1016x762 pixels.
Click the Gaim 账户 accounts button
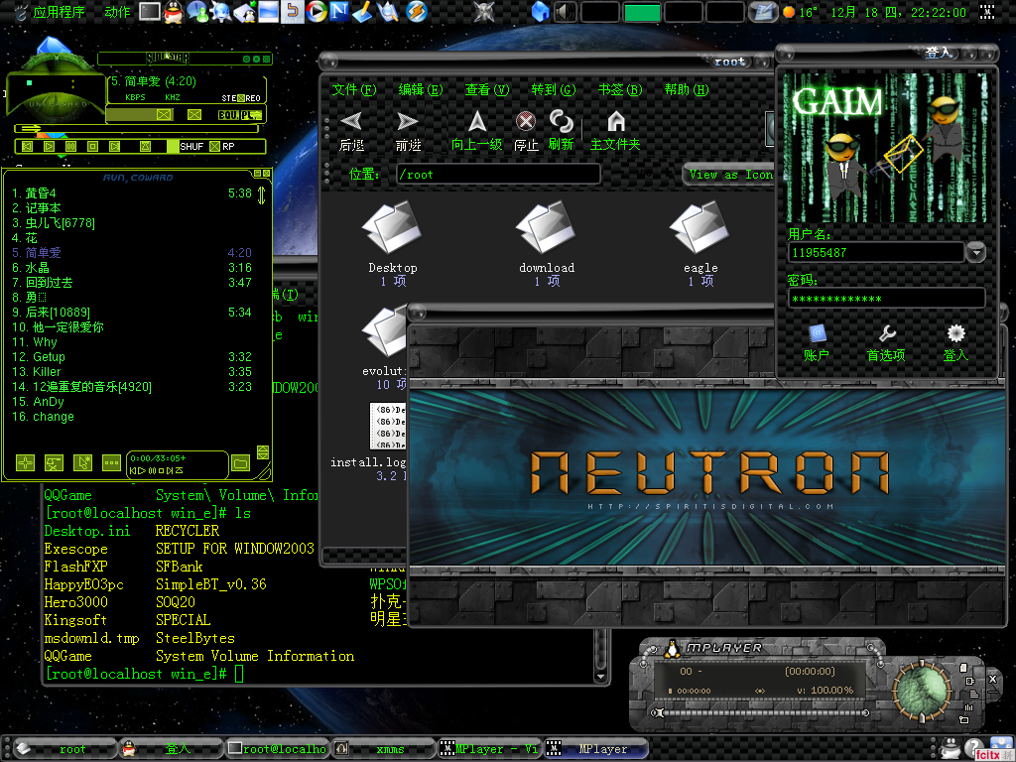pos(817,342)
